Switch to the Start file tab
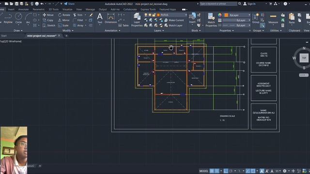310x174 pixels. (4, 36)
